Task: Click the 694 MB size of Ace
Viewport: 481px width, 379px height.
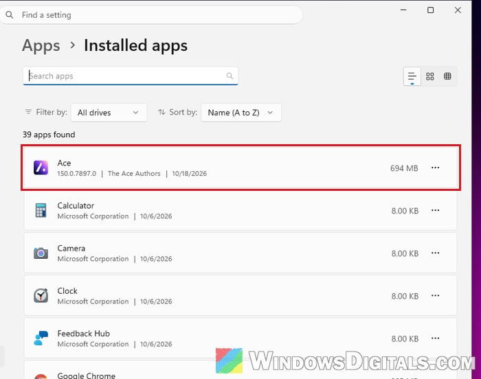Action: (404, 168)
